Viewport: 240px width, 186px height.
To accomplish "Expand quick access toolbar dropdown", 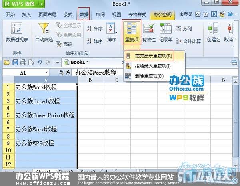I will [x=58, y=62].
